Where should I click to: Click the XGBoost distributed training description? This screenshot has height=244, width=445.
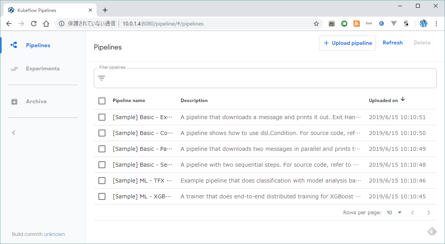coord(271,196)
